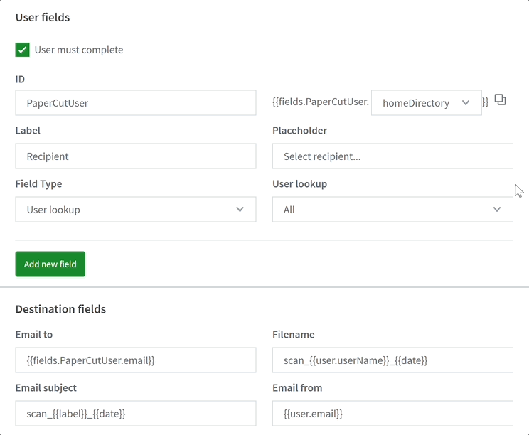The height and width of the screenshot is (435, 529).
Task: Click the Email from field
Action: (x=392, y=413)
